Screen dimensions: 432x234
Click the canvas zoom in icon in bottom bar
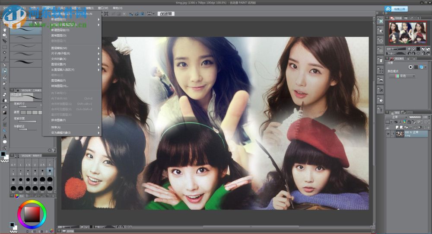point(86,227)
